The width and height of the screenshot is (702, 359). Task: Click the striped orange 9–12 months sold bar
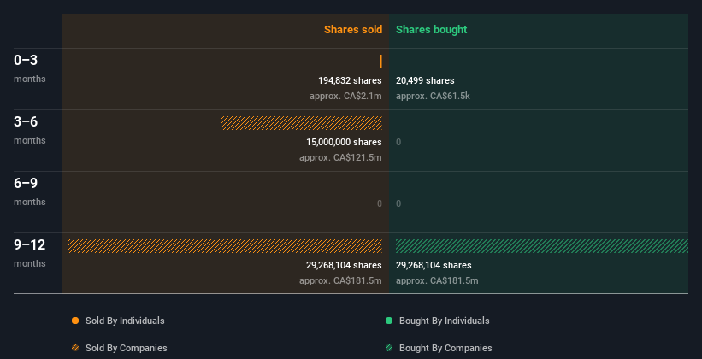pyautogui.click(x=225, y=246)
